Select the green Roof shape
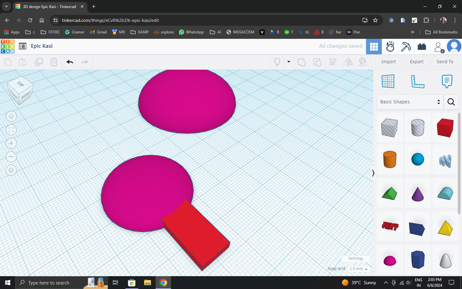 [389, 194]
